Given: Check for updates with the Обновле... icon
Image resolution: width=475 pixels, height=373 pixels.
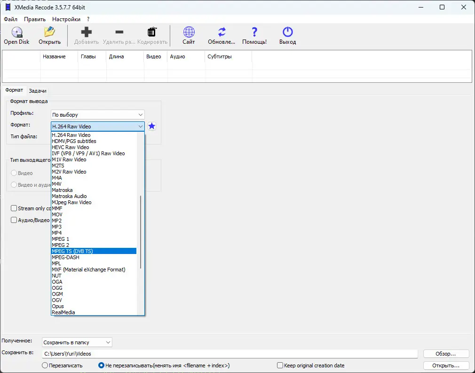Looking at the screenshot, I should pyautogui.click(x=222, y=32).
